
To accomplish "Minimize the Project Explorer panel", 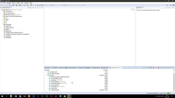I will tap(40, 8).
